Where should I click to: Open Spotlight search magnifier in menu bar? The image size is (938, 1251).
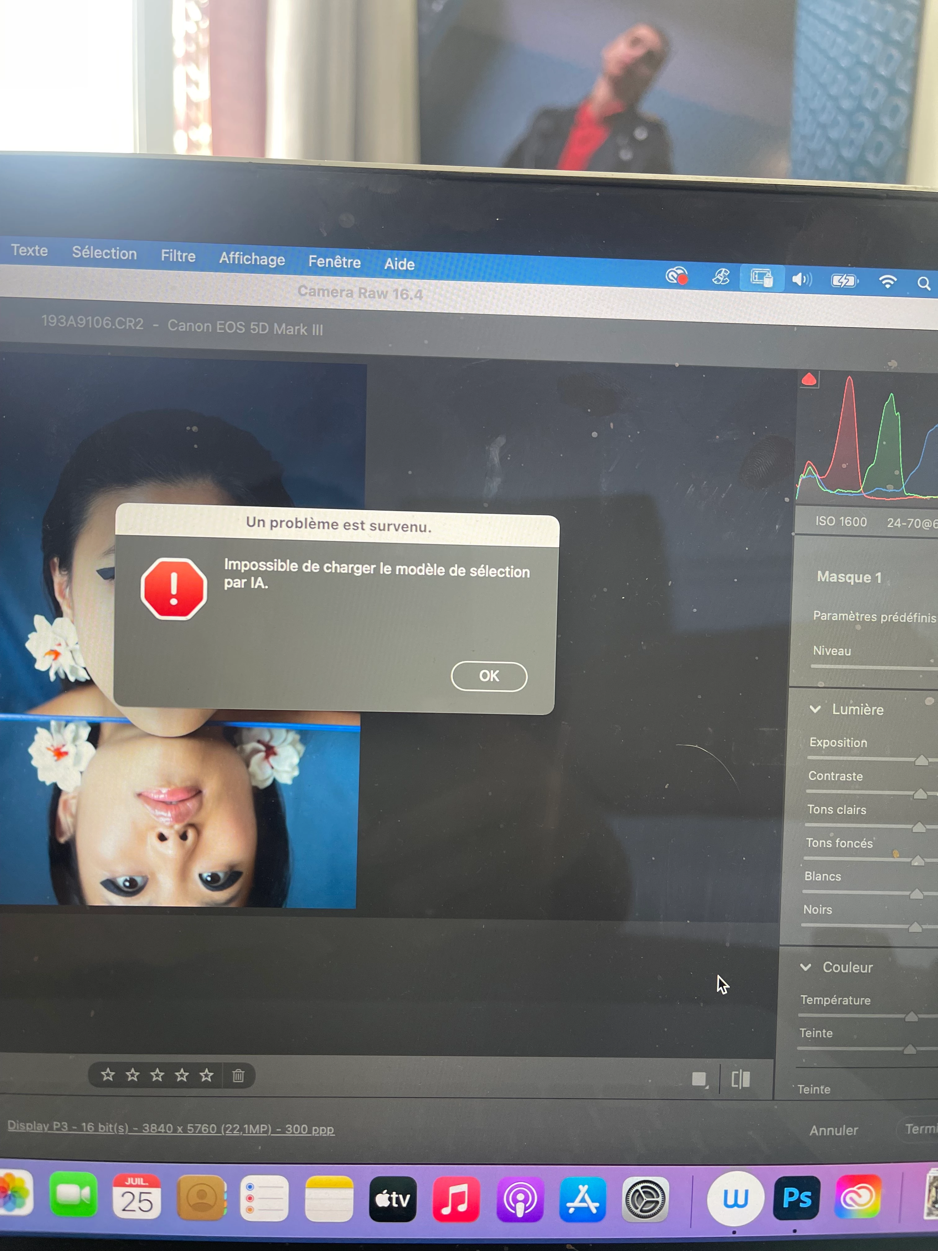923,283
